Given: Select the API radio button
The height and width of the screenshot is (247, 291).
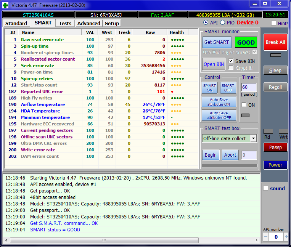Looking at the screenshot, I should click(206, 23).
